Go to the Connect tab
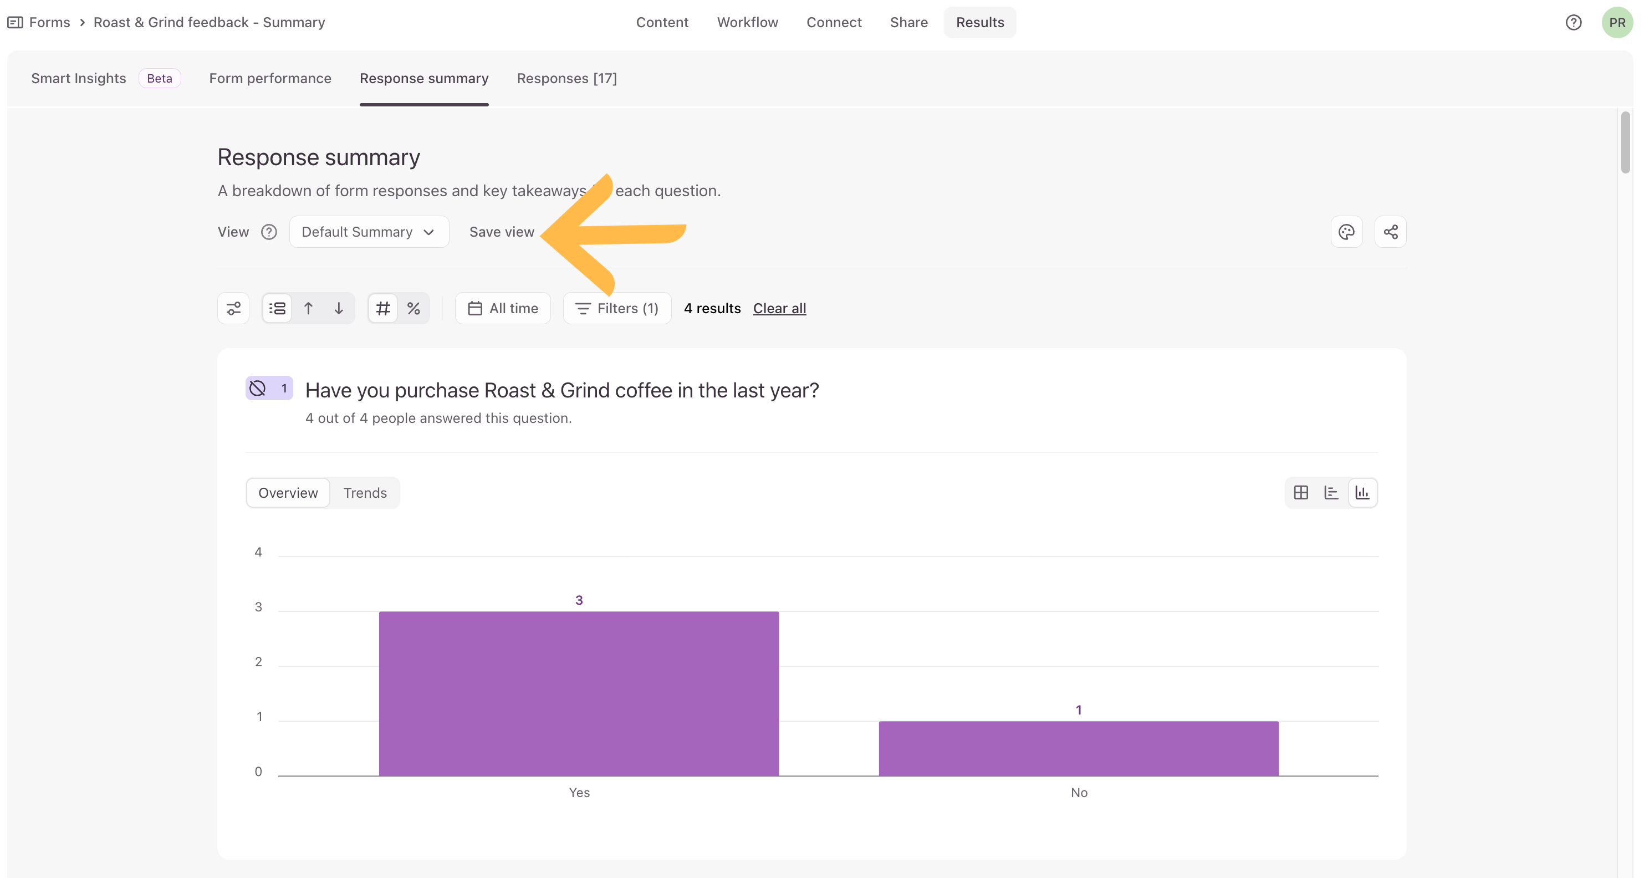This screenshot has width=1644, height=878. coord(834,22)
